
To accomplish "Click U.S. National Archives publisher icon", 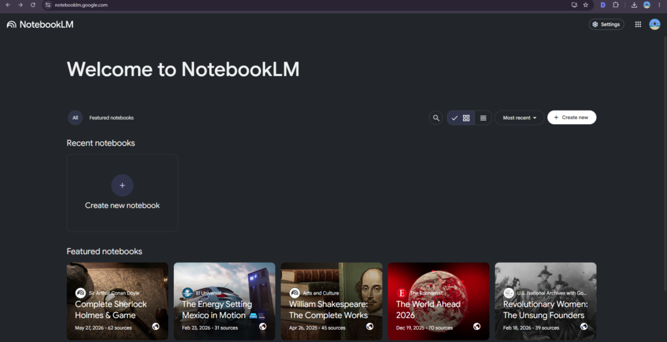I will tap(509, 293).
